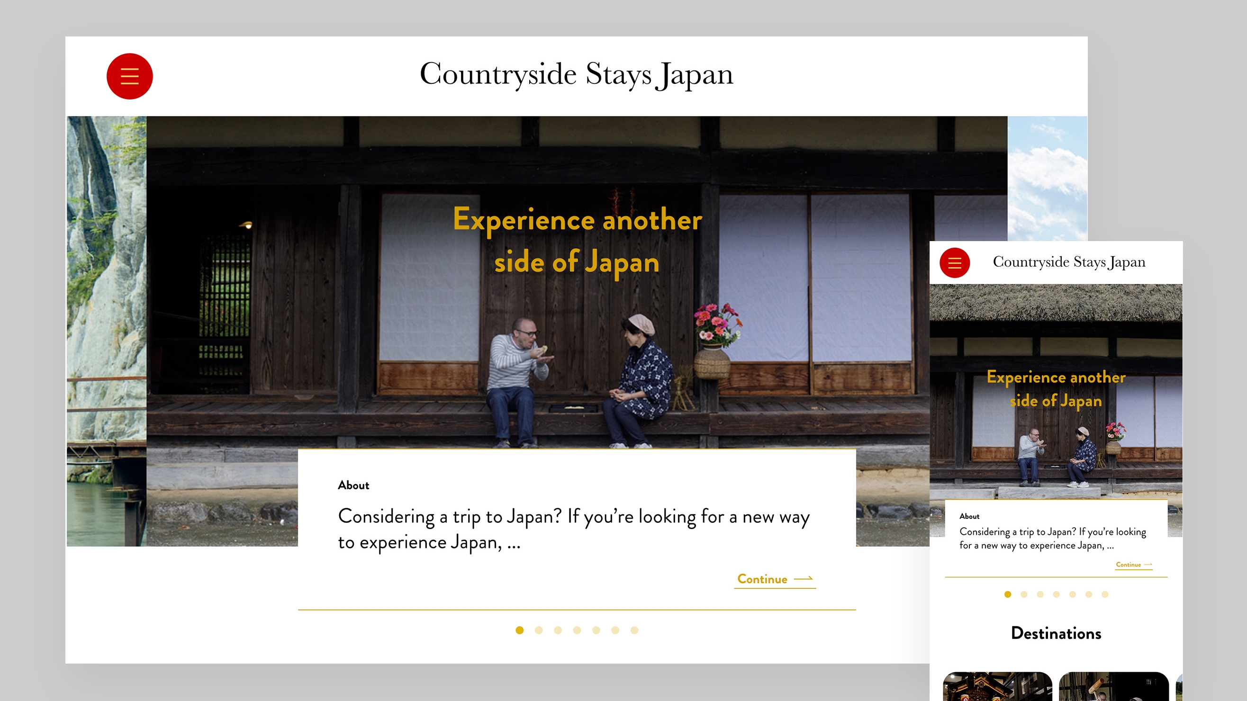Select sixth carousel dot on desktop view
Viewport: 1247px width, 701px height.
point(615,630)
